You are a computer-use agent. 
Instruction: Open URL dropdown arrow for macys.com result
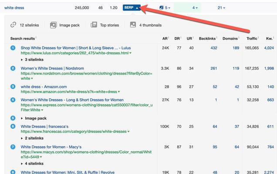(x=41, y=157)
